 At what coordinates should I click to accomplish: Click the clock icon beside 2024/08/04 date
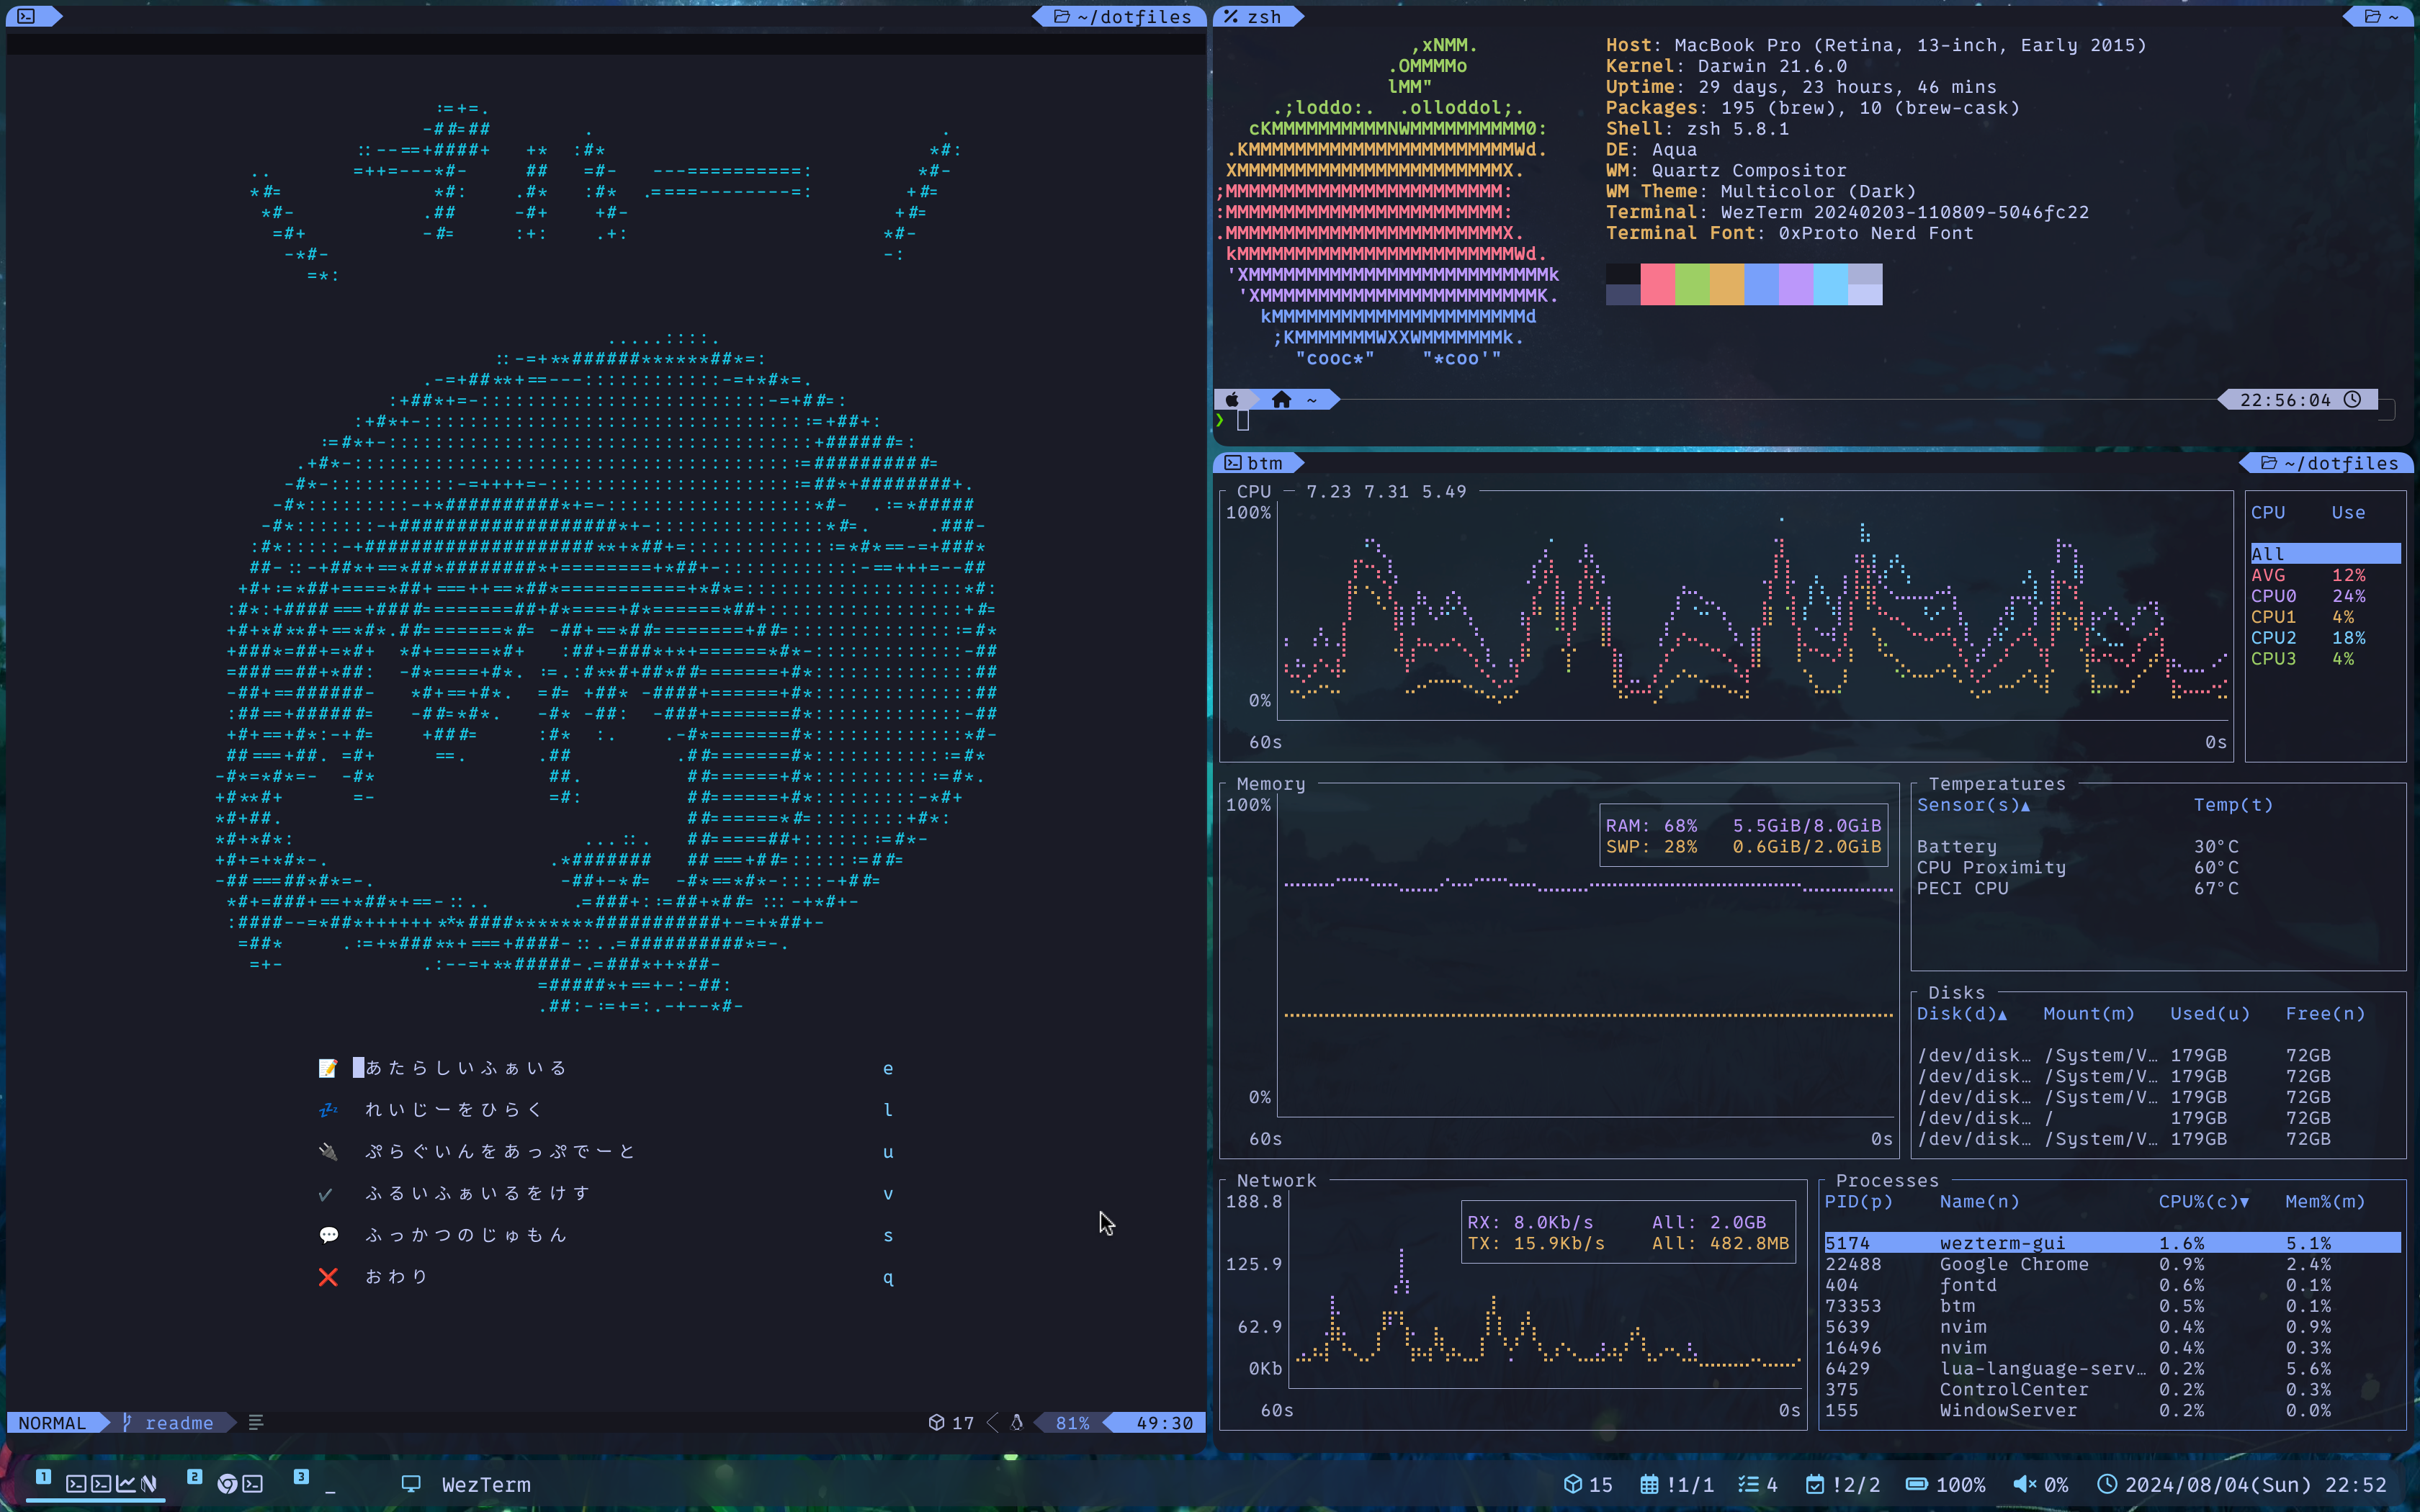tap(2106, 1484)
